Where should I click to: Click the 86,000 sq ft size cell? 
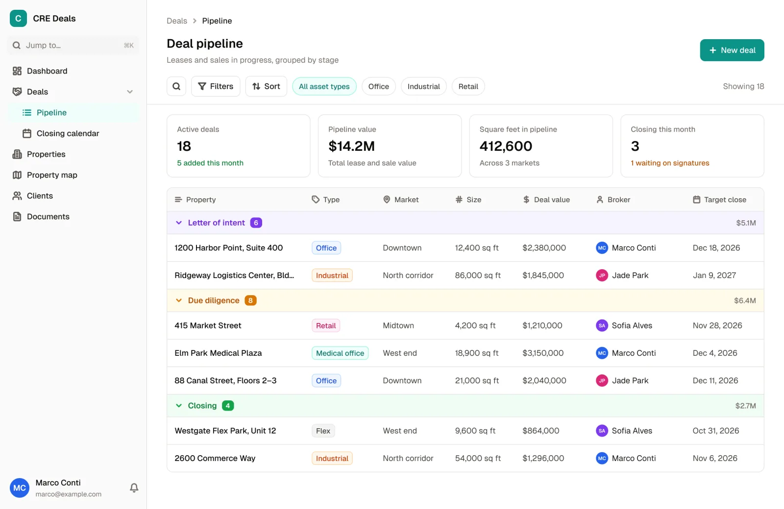click(478, 276)
